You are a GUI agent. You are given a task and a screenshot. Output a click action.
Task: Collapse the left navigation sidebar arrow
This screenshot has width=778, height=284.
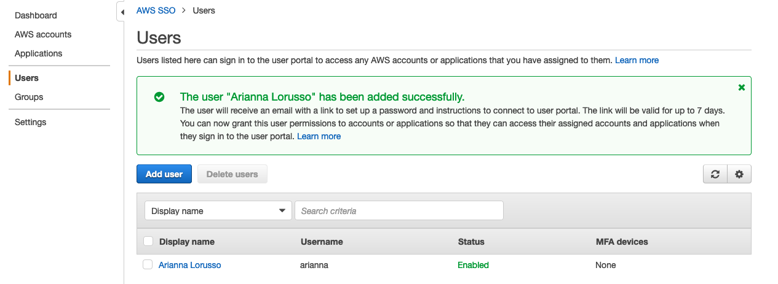pyautogui.click(x=122, y=12)
